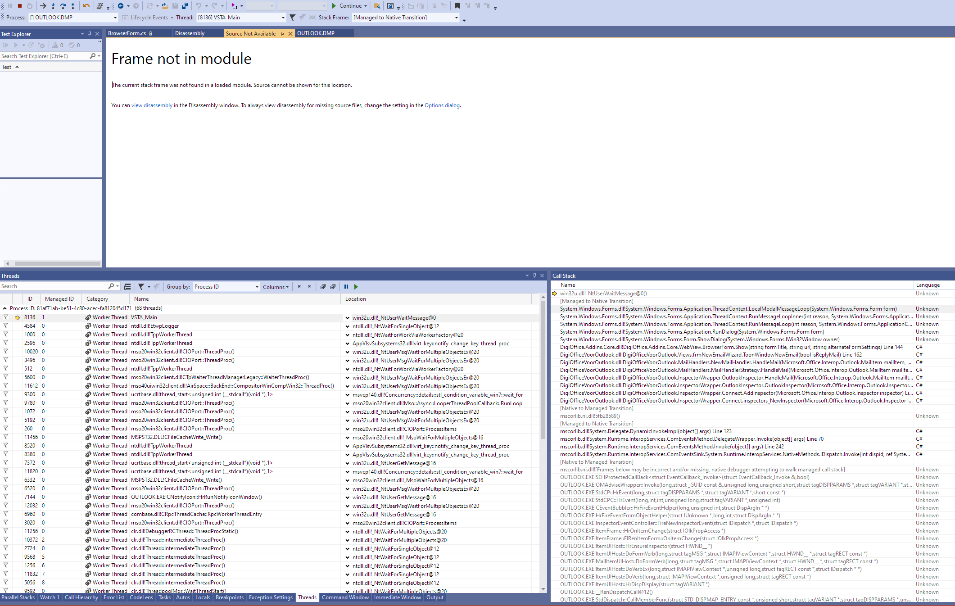Open the Stack Frame dropdown
955x606 pixels.
(x=456, y=17)
